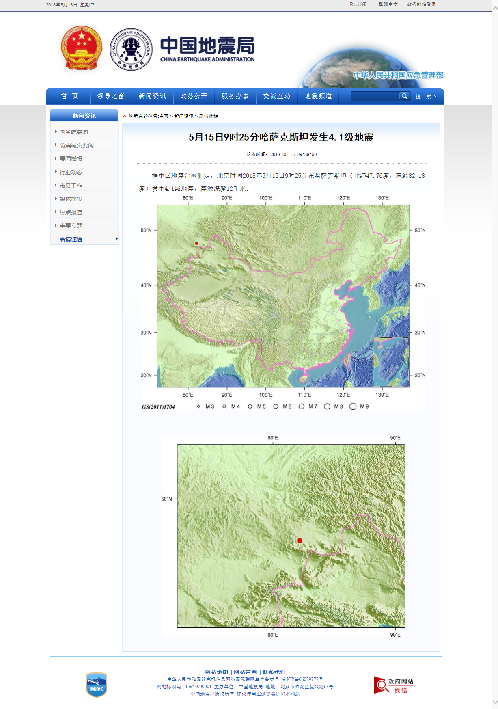Open 国务院要闻 sidebar item
The height and width of the screenshot is (709, 498).
pos(73,132)
